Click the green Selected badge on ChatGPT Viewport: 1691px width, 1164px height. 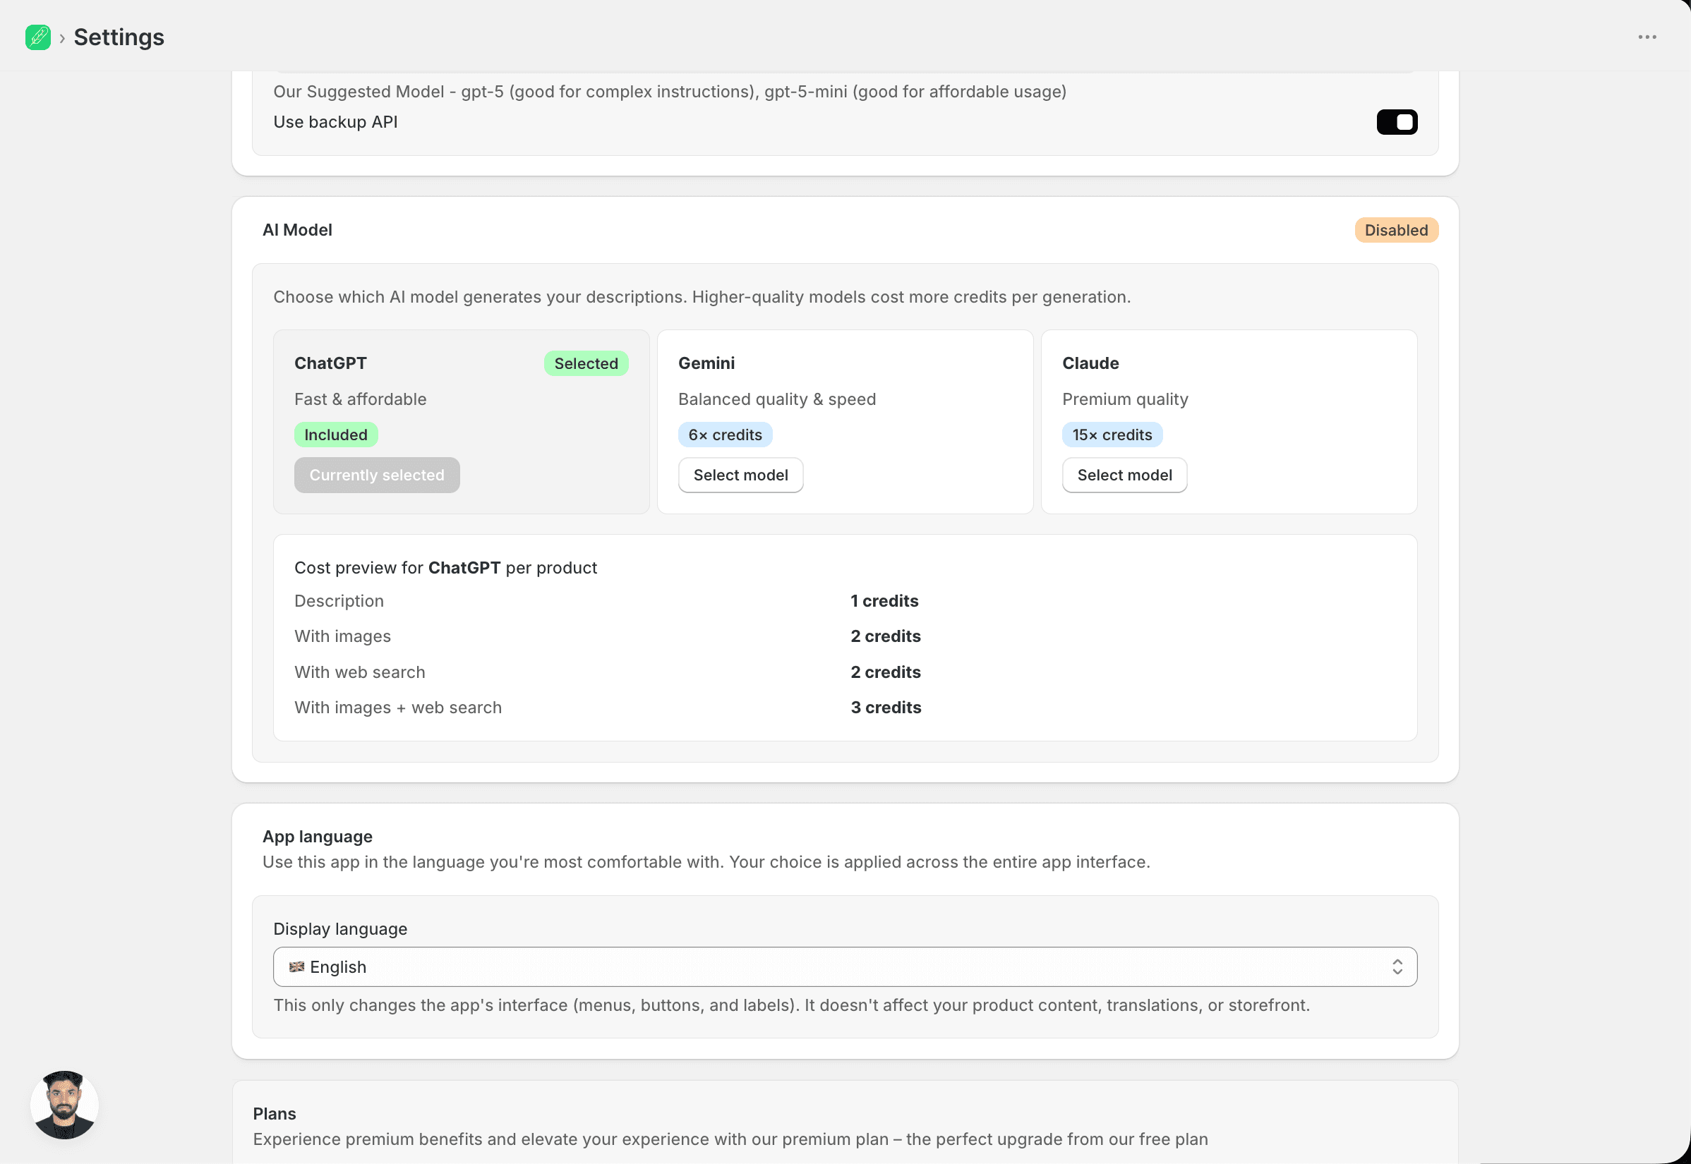click(586, 363)
